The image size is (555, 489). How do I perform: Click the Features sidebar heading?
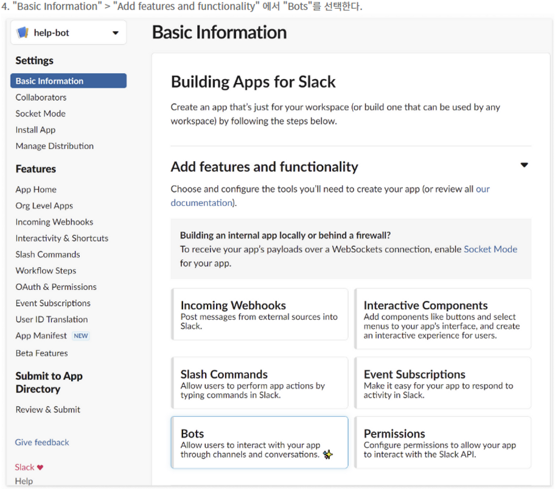[x=36, y=169]
